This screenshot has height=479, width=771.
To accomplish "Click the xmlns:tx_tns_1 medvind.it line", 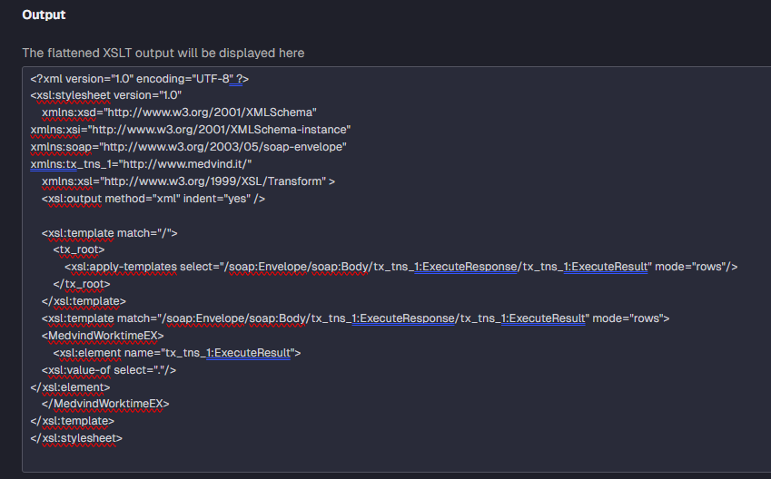I will [x=141, y=164].
